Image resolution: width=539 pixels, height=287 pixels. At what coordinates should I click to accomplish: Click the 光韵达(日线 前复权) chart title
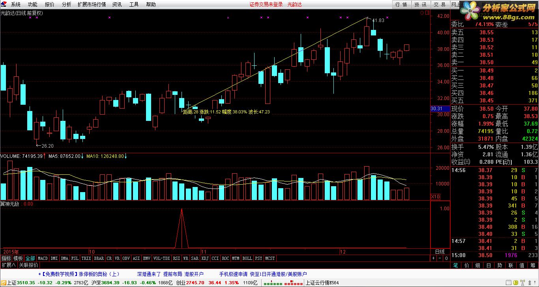pyautogui.click(x=22, y=13)
